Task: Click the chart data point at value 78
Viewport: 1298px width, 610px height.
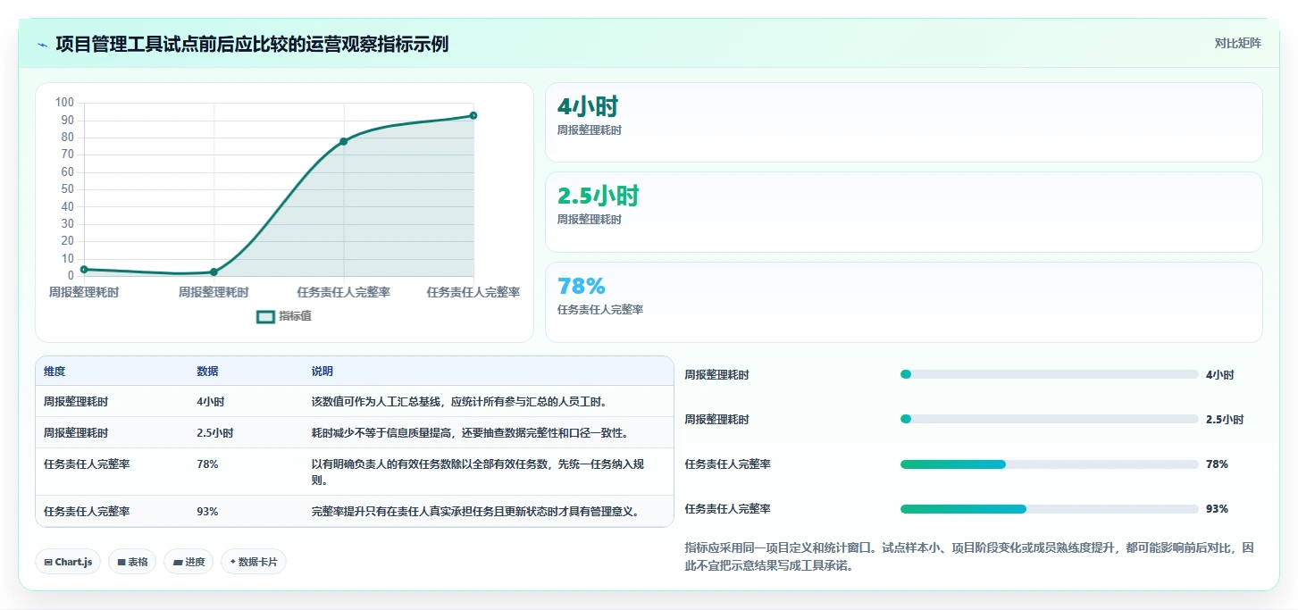Action: tap(343, 141)
